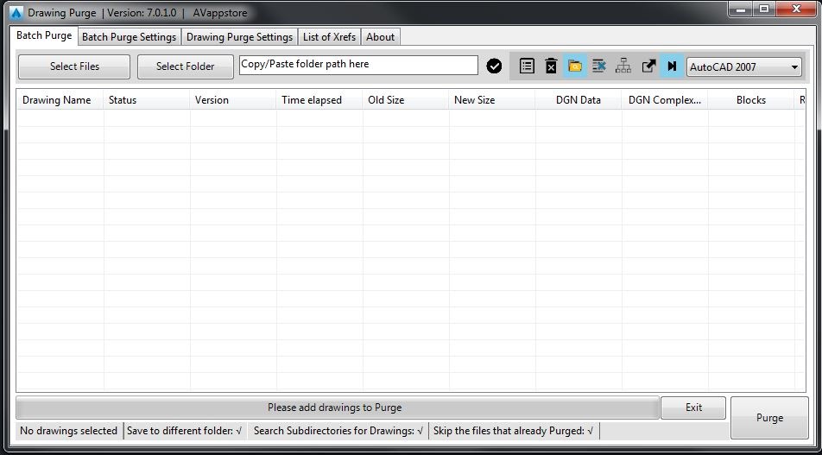
Task: Click the 'Please add drawings to Purge' progress bar
Action: click(337, 408)
